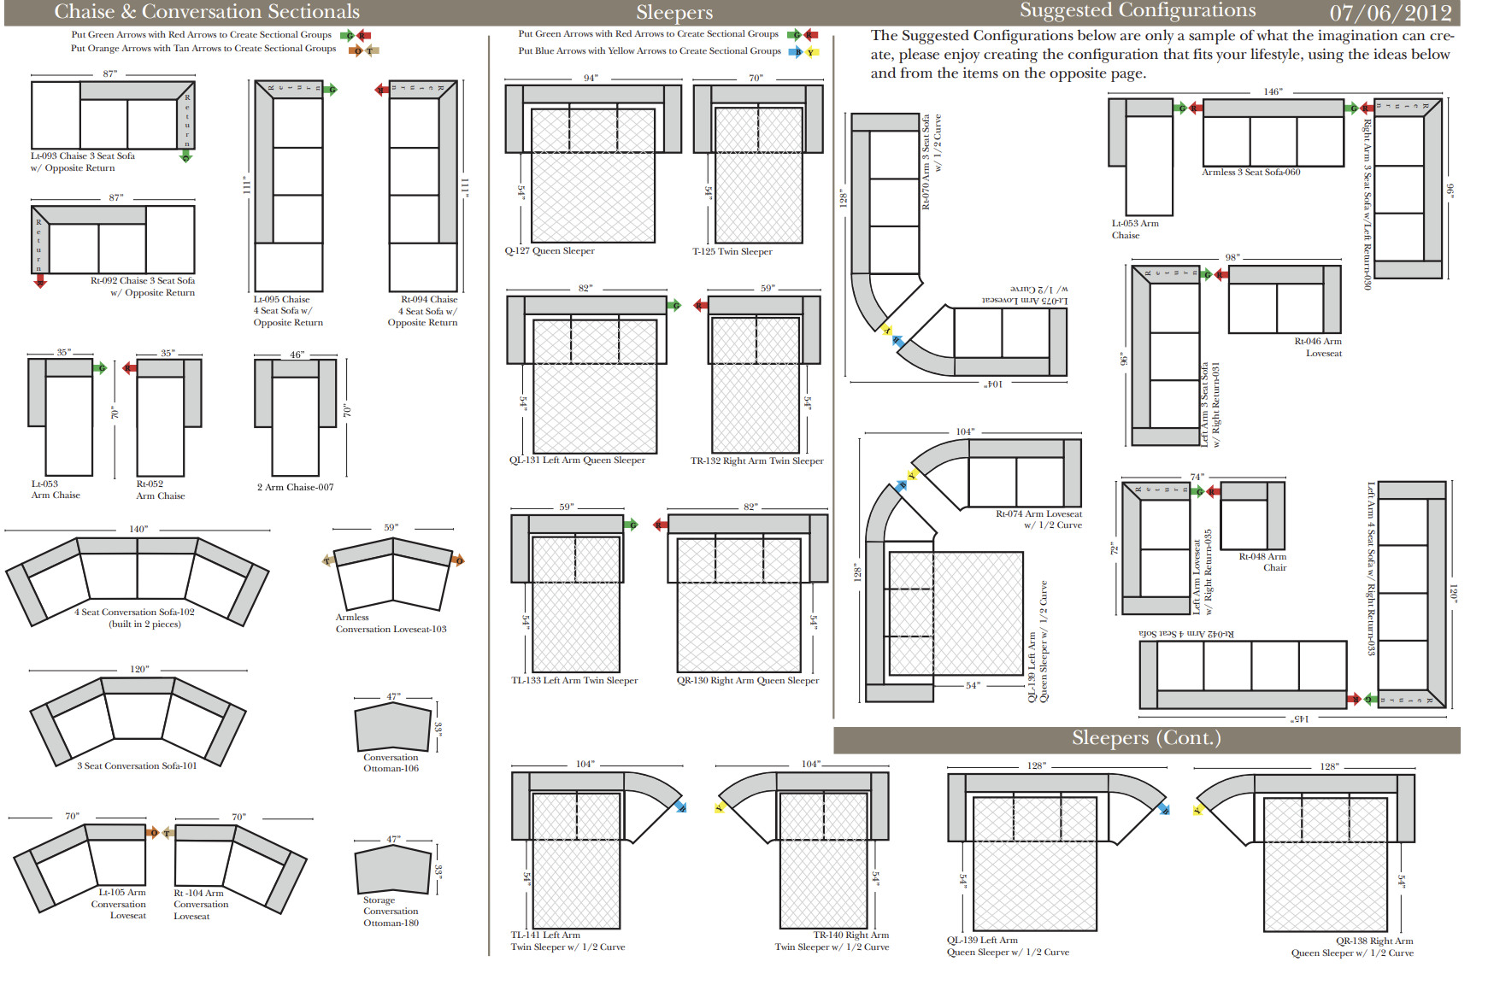Click the blue arrow in Sleepers legend

point(797,51)
